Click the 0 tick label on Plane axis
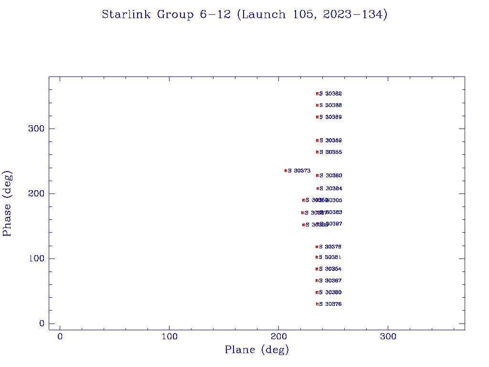This screenshot has height=367, width=489. [x=60, y=336]
